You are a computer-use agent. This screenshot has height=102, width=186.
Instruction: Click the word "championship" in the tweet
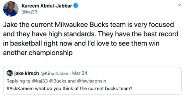pyautogui.click(x=51, y=53)
